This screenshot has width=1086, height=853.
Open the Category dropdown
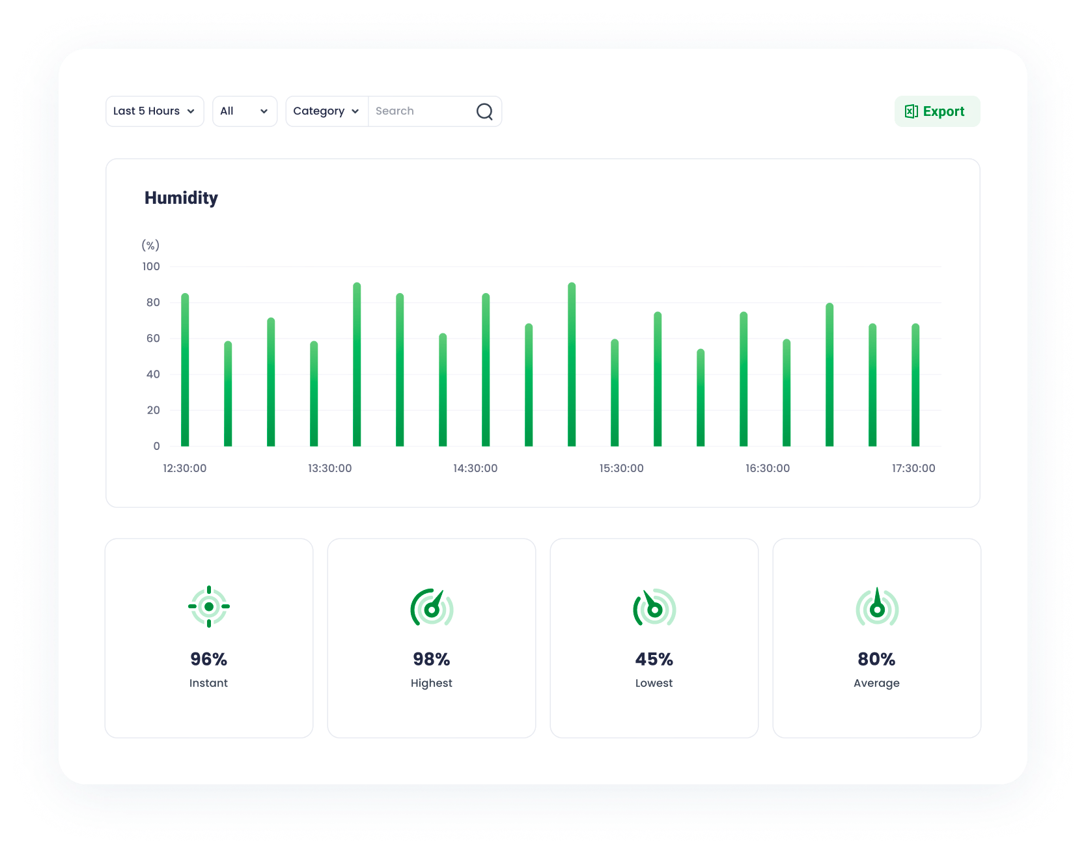point(326,111)
